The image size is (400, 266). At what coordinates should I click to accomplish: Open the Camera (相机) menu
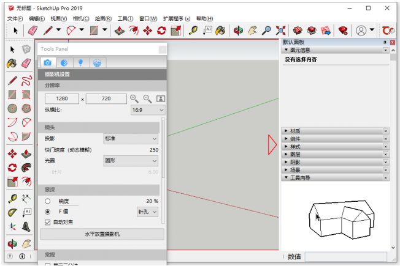pos(81,18)
